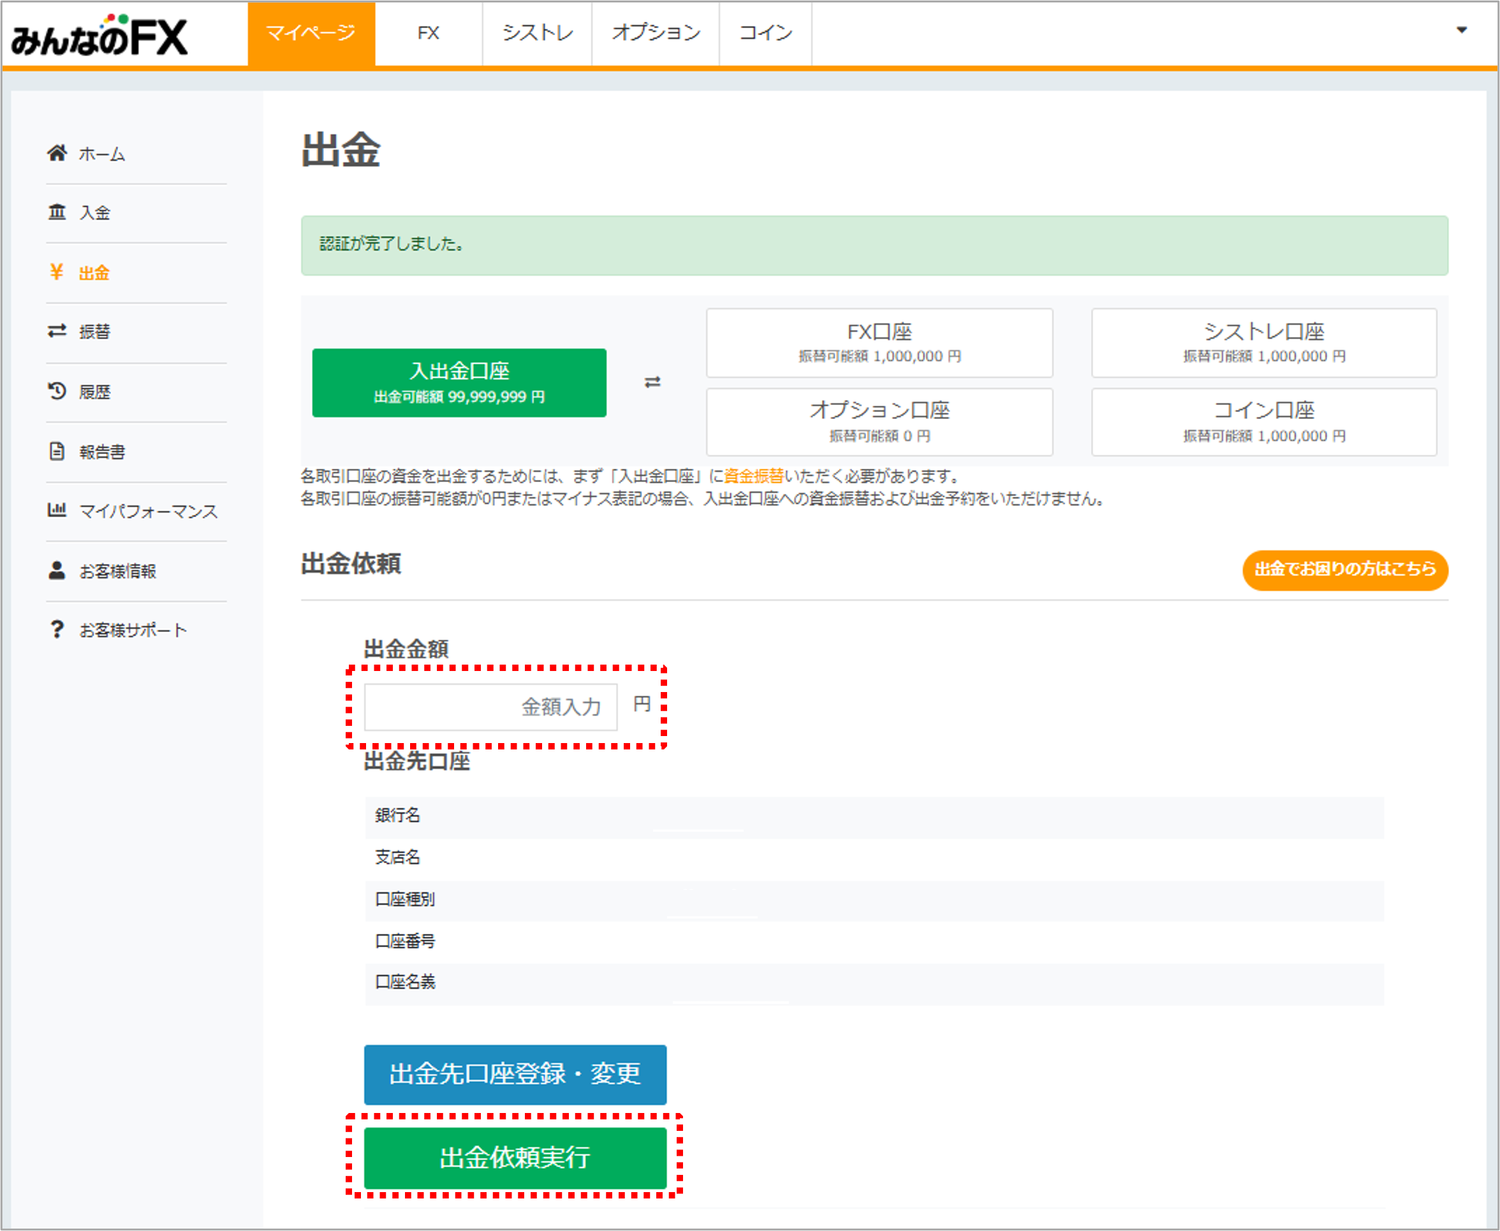This screenshot has width=1500, height=1231.
Task: Click the yen icon beside 出金
Action: [57, 272]
